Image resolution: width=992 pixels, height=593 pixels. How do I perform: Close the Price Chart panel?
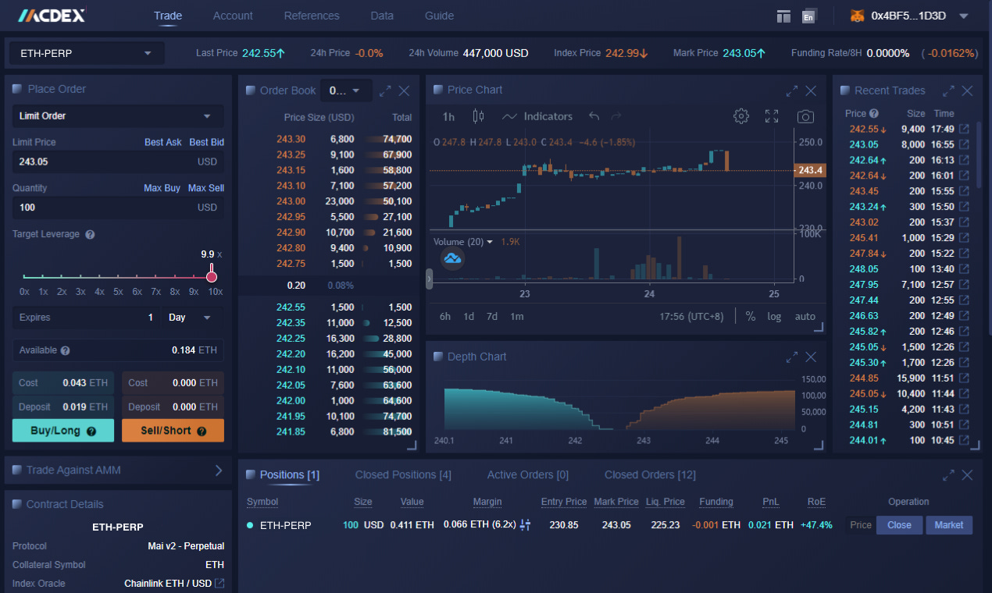811,91
